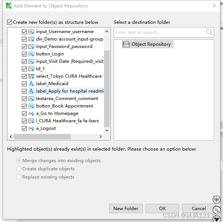The height and width of the screenshot is (222, 223).
Task: Uncheck the a_Logout checkbox
Action: pos(24,129)
